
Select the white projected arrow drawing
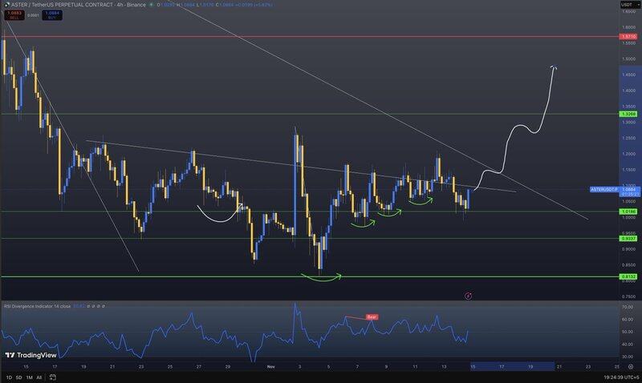point(522,128)
